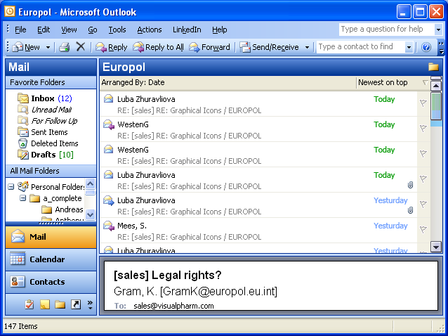Click the Arranged By: Date header
Image resolution: width=448 pixels, height=336 pixels.
click(x=228, y=82)
